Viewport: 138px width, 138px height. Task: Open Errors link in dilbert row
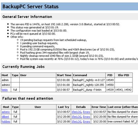coord(87,117)
